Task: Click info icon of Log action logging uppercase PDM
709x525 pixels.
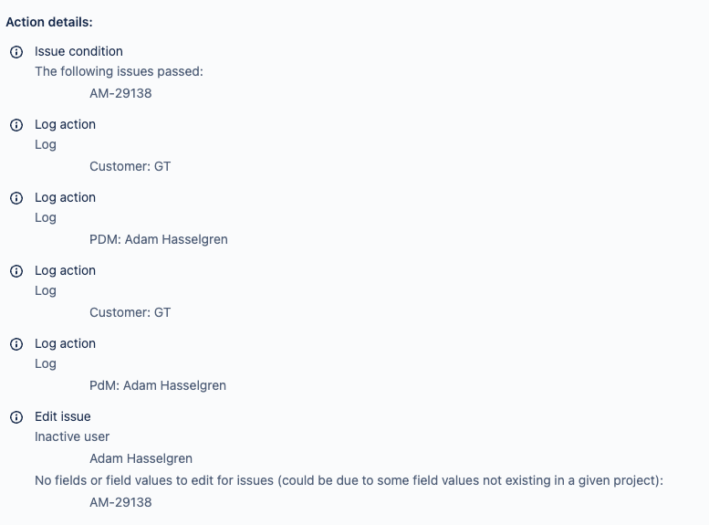Action: click(x=16, y=198)
